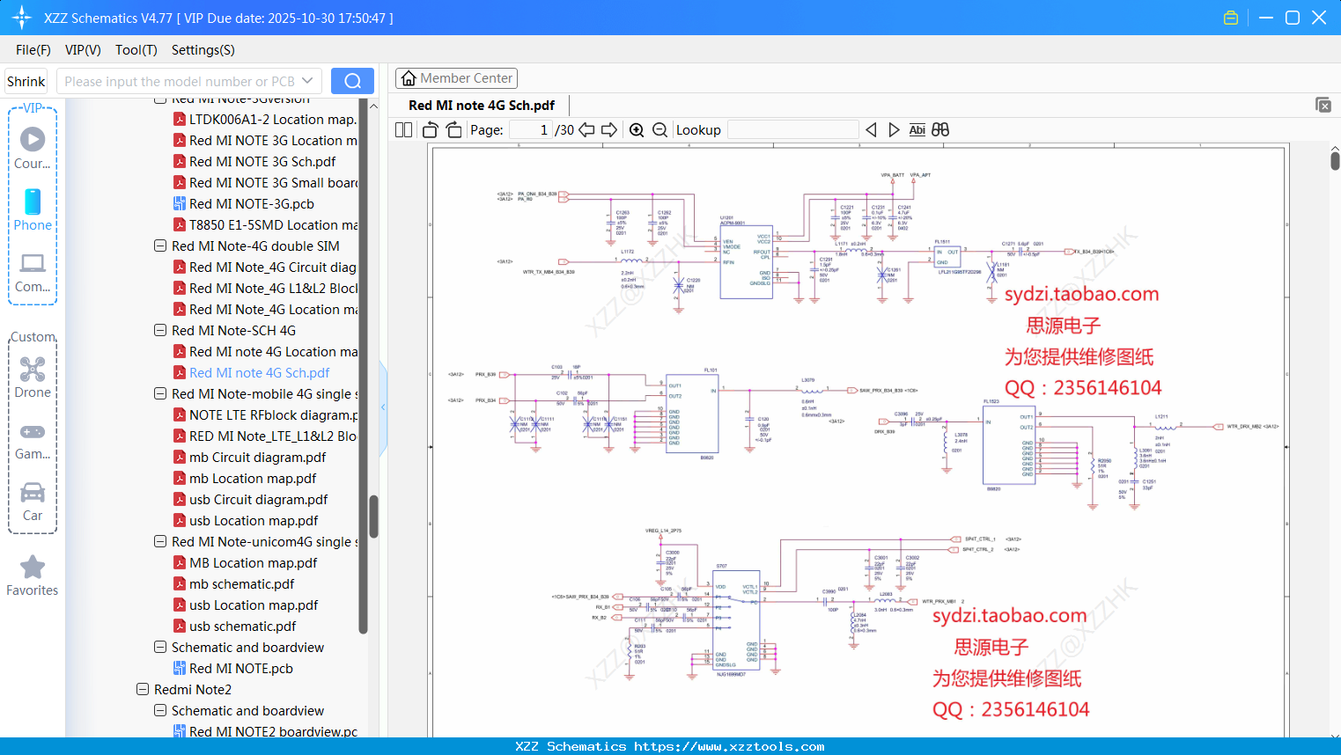Click the Lookup text input field
This screenshot has width=1341, height=755.
pos(792,130)
